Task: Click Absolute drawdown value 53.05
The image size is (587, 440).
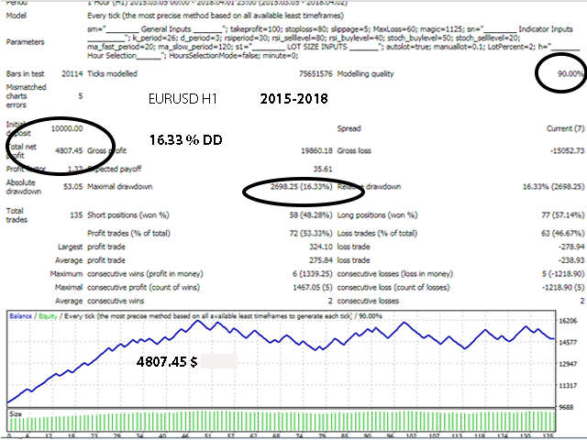Action: click(x=73, y=187)
